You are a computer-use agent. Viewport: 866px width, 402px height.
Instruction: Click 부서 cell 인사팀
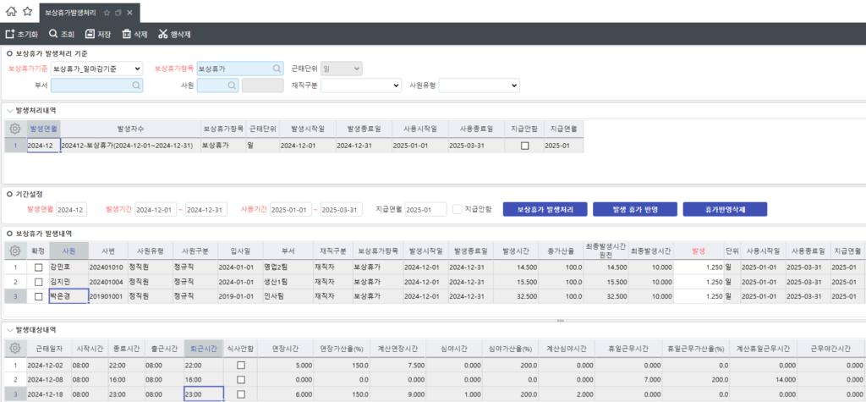[288, 296]
